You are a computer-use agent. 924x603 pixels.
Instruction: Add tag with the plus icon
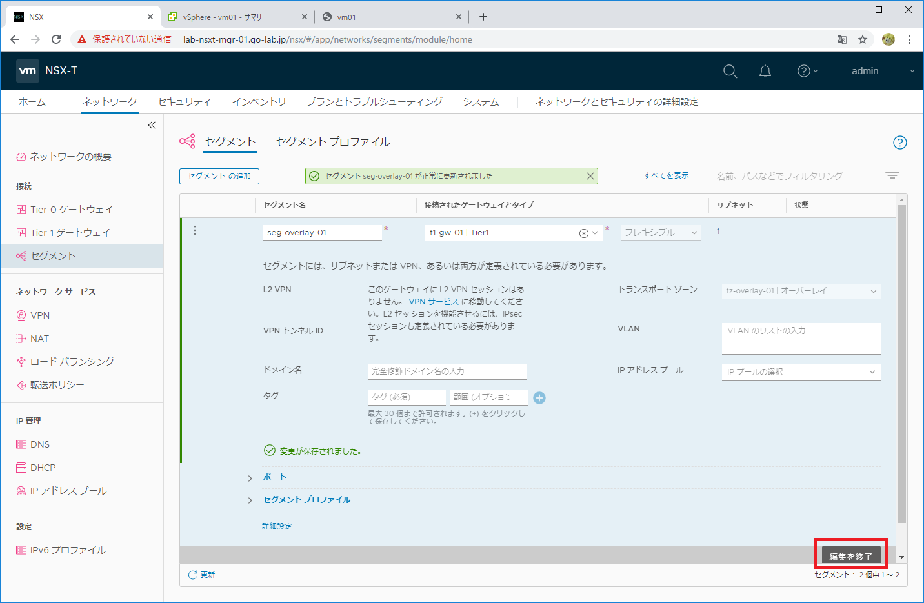coord(539,398)
